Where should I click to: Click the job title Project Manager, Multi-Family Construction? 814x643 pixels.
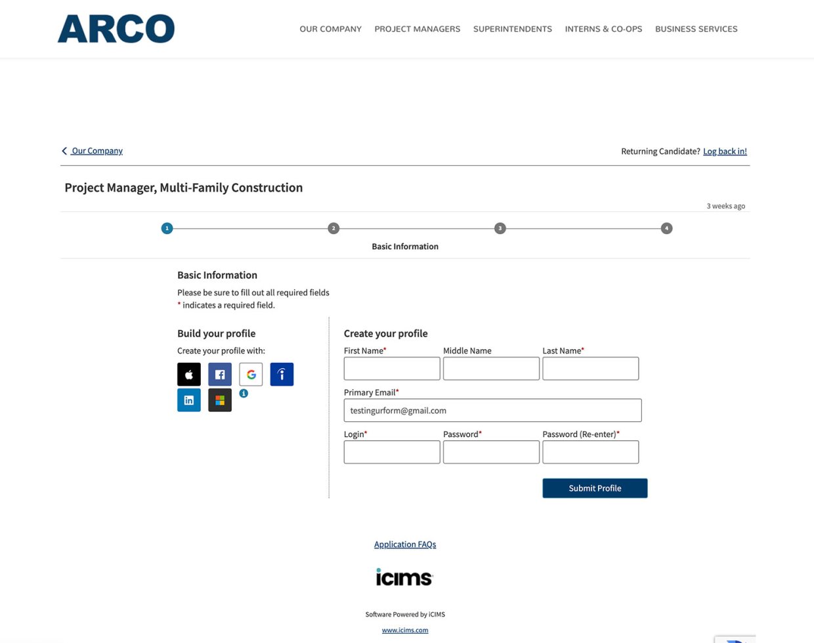184,188
